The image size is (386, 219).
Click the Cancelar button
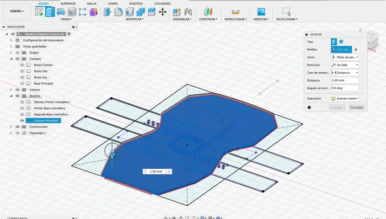pyautogui.click(x=357, y=108)
